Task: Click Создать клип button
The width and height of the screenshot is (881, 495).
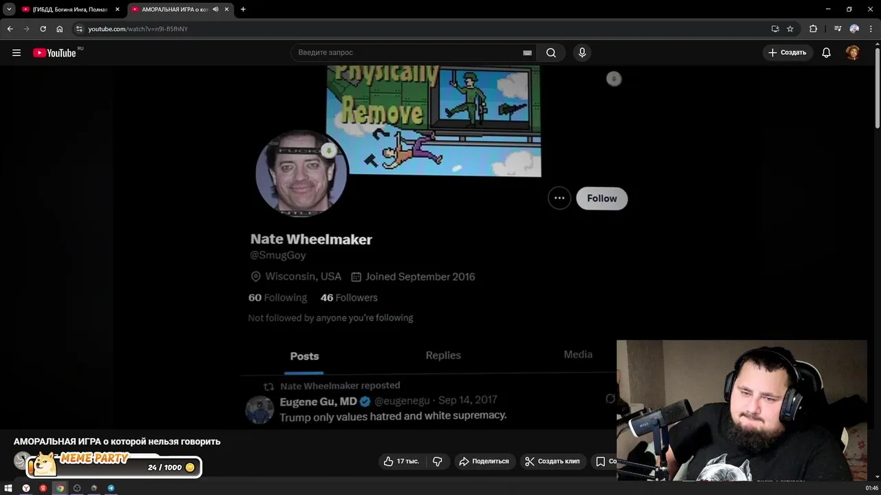Action: 552,461
